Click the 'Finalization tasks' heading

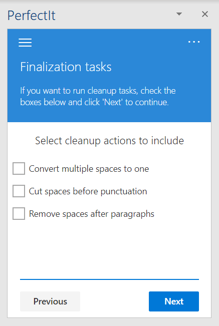pyautogui.click(x=66, y=67)
